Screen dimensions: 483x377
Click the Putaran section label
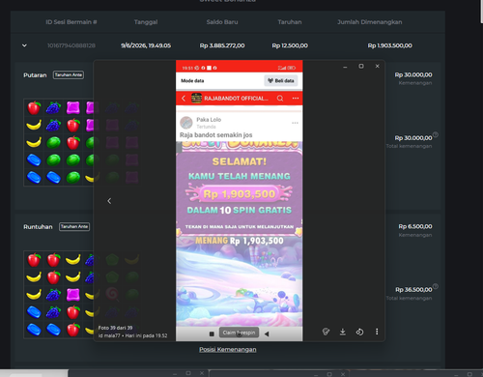pos(35,75)
